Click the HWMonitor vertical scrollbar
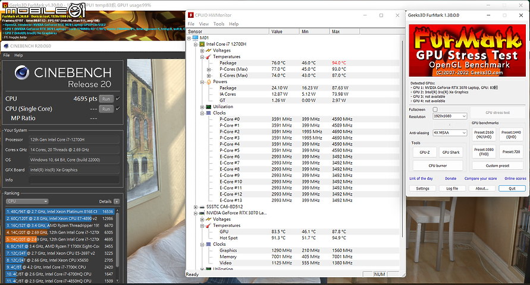 (402, 138)
